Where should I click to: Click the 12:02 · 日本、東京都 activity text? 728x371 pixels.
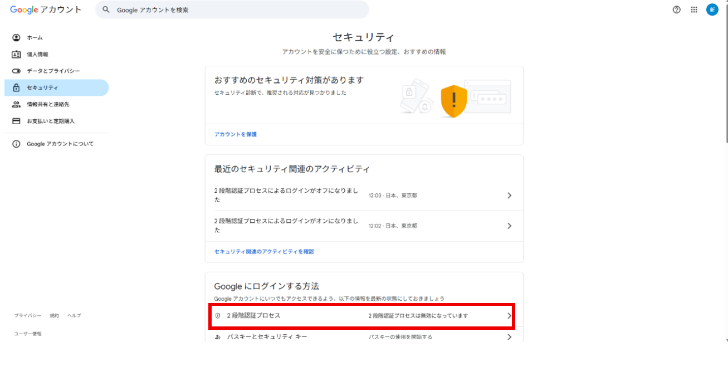coord(393,226)
